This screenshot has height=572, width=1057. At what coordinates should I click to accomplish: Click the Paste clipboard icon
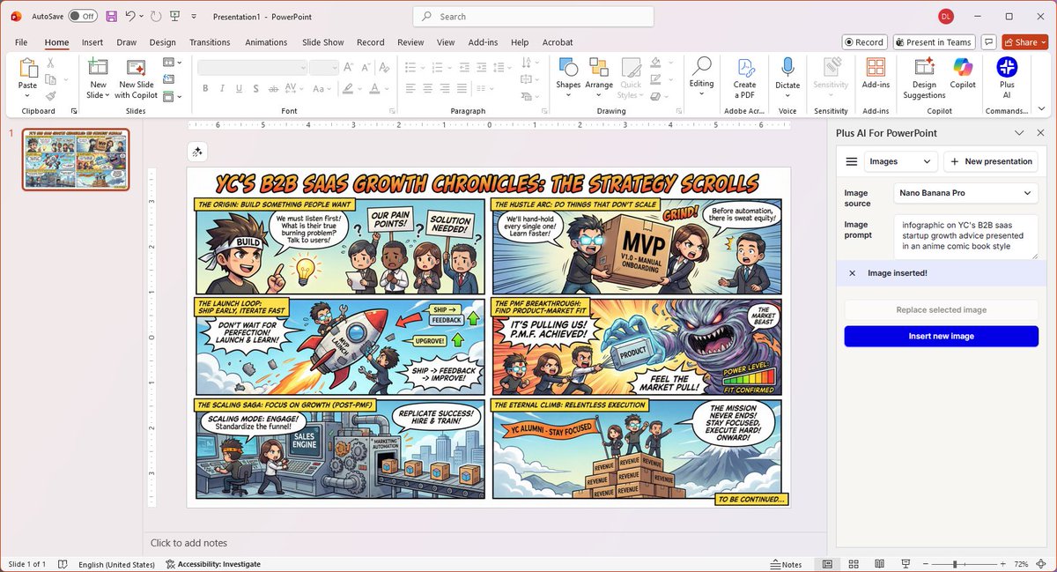28,69
